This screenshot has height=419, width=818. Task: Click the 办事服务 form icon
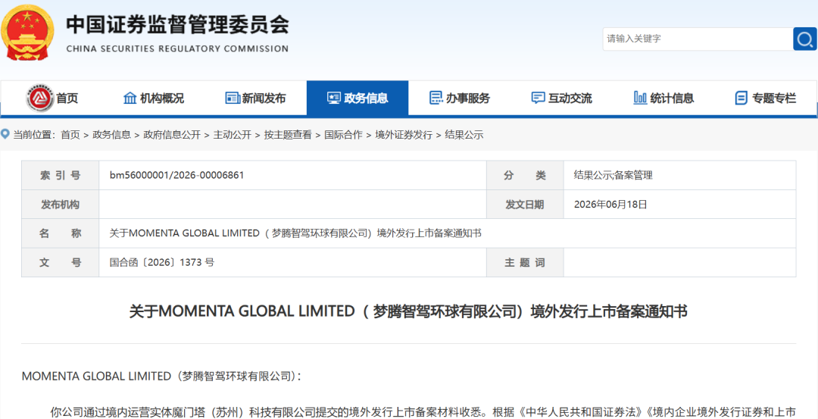coord(436,98)
